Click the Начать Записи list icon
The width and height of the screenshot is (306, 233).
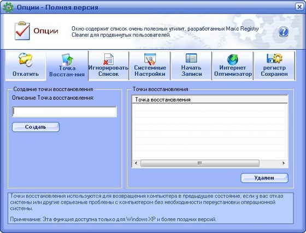point(191,58)
